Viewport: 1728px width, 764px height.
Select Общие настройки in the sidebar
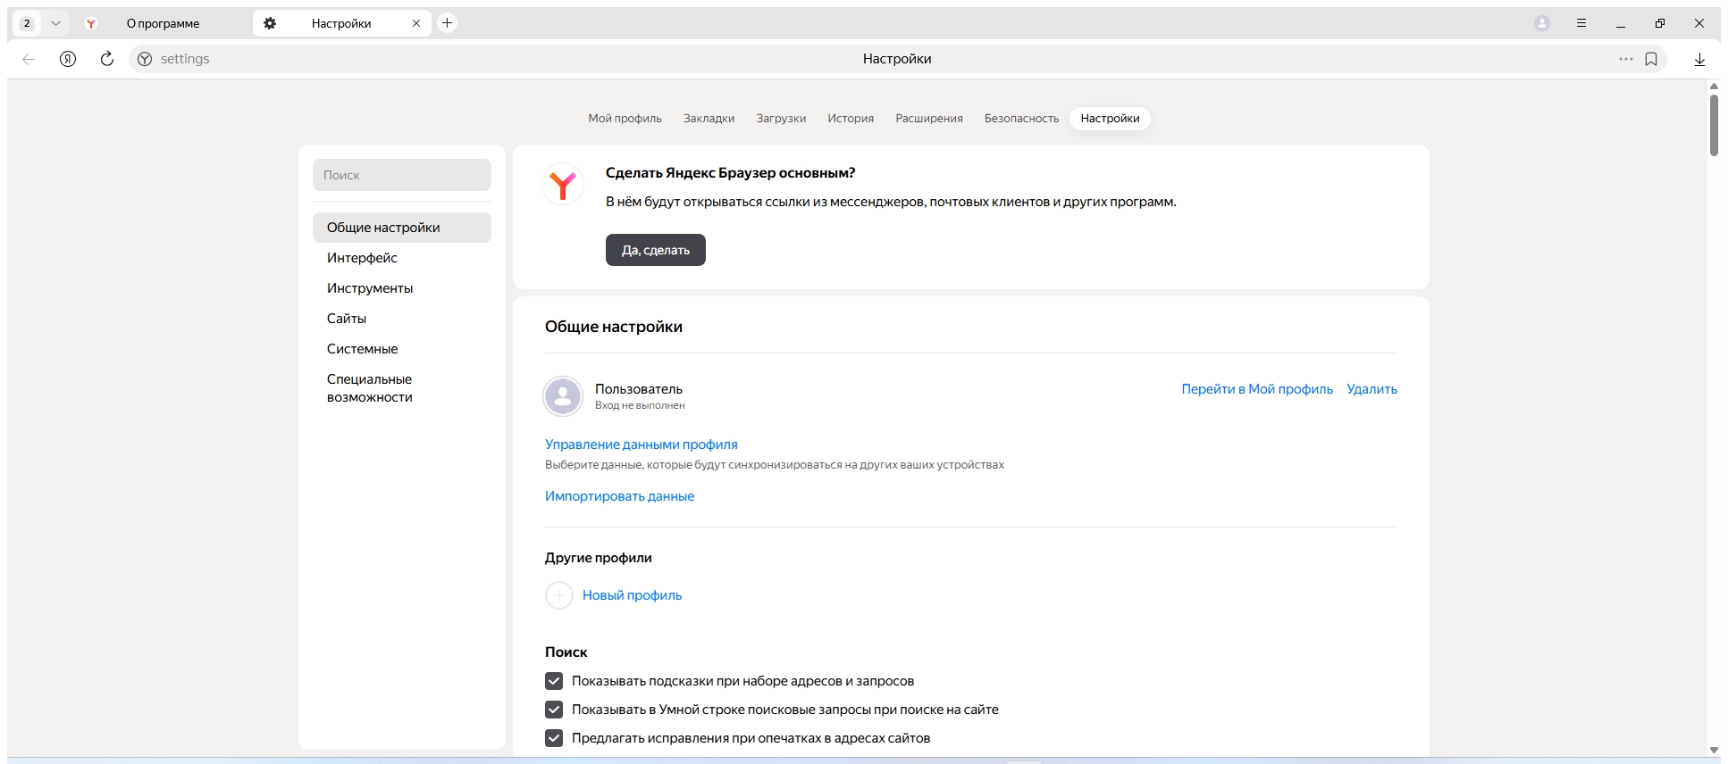coord(402,228)
